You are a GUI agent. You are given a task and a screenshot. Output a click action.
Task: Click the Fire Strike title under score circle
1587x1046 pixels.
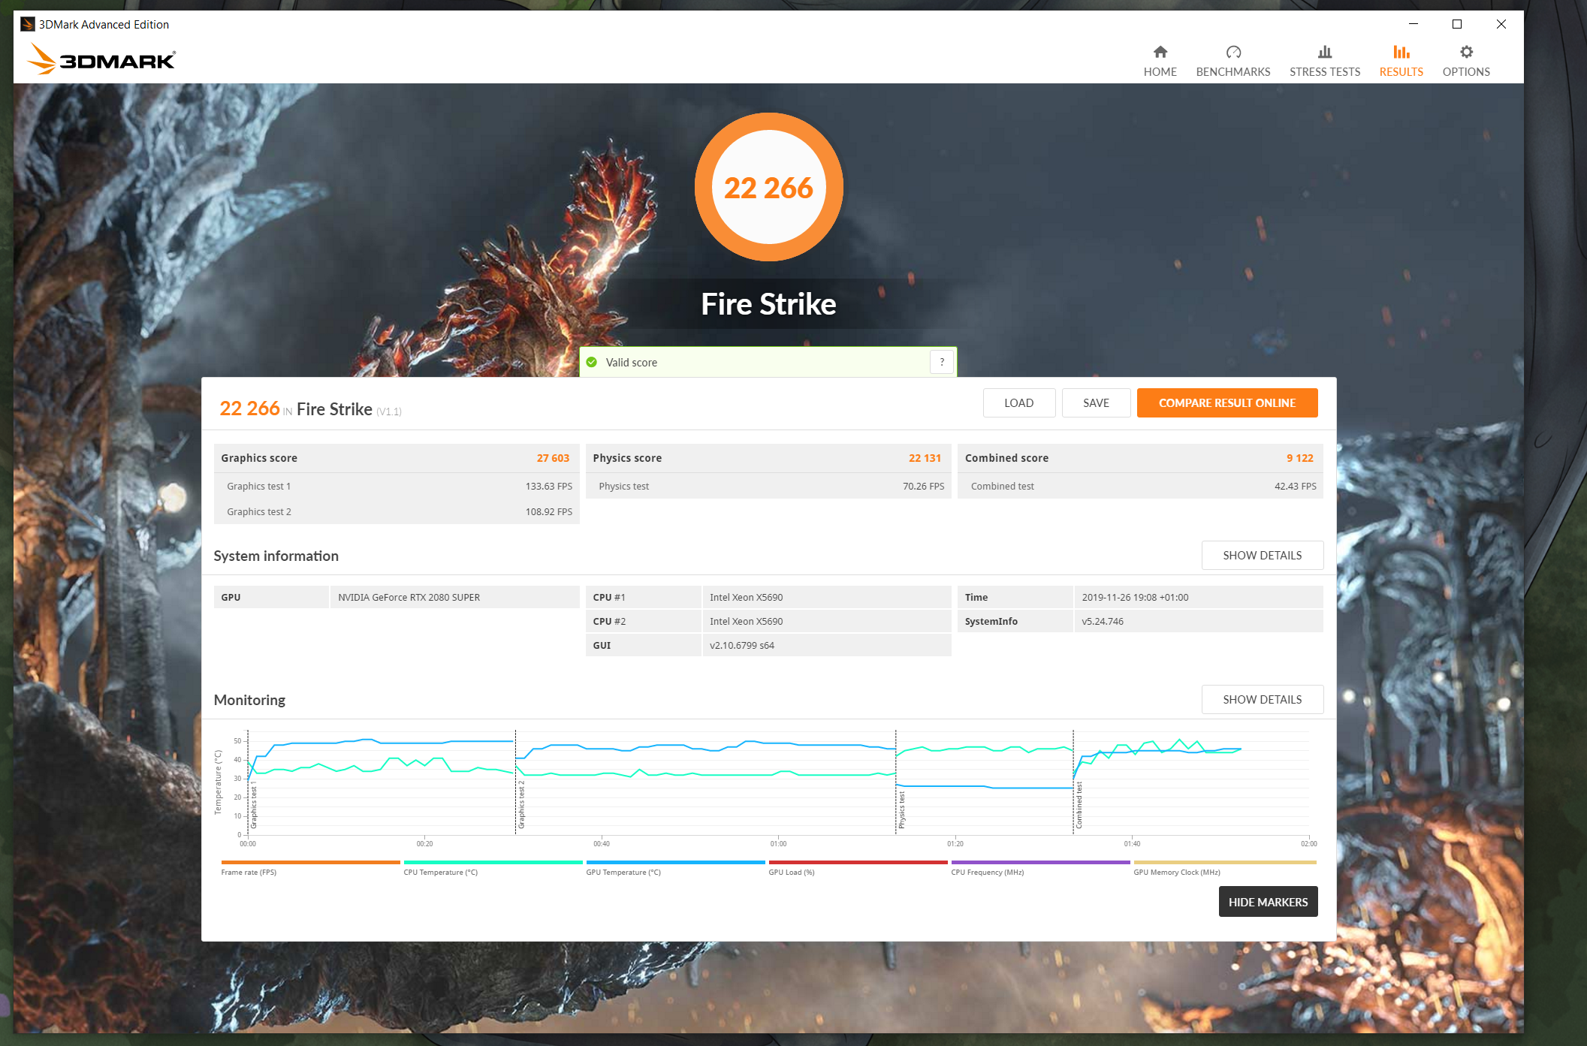pos(768,304)
